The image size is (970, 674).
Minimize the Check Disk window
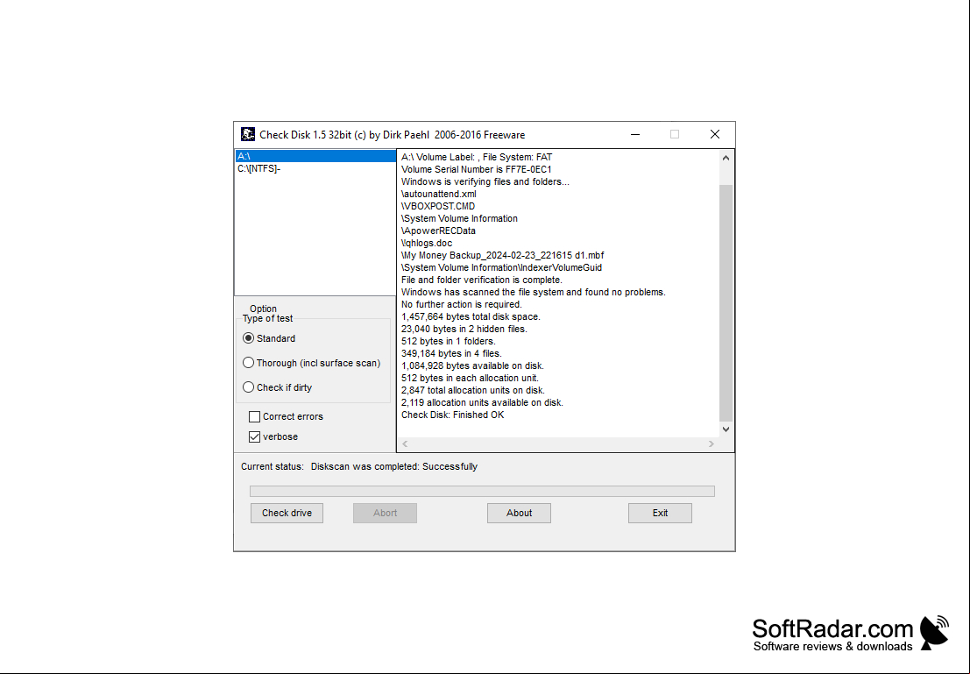[x=635, y=134]
